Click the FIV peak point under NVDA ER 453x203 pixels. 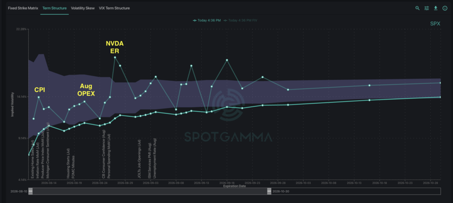[115, 57]
